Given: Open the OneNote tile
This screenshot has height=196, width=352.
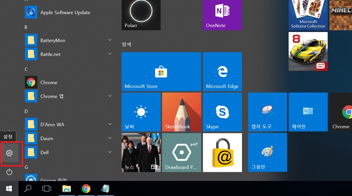Looking at the screenshot, I should click(222, 15).
